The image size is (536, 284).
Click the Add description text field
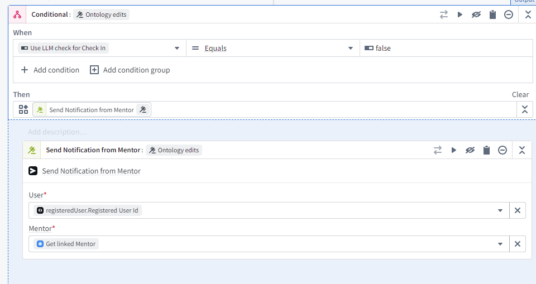(x=58, y=132)
